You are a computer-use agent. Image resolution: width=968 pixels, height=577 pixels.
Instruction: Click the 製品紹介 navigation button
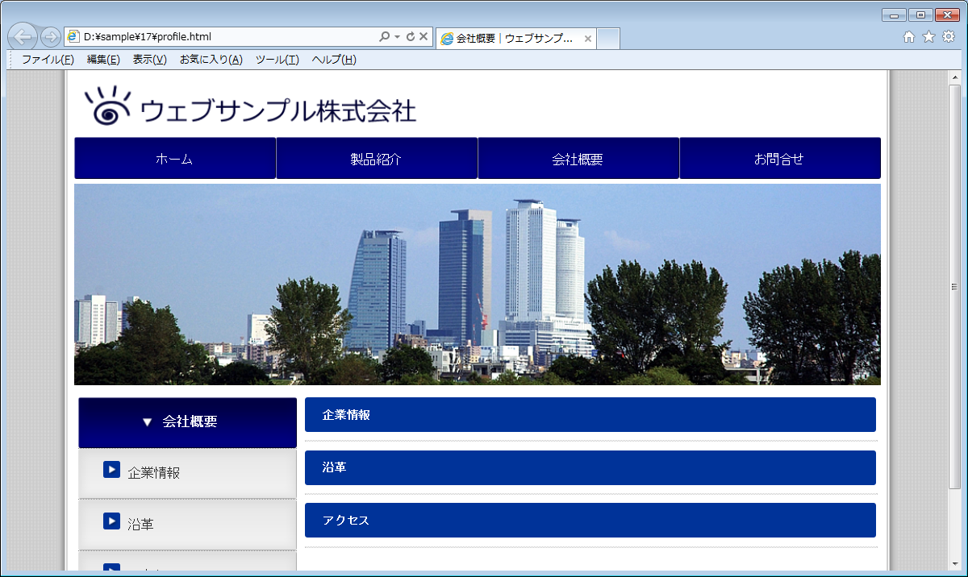[377, 159]
